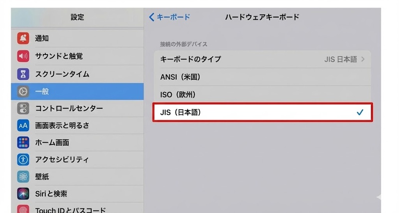The height and width of the screenshot is (213, 399).
Task: Open サウンドと触覚 settings
Action: (x=77, y=56)
